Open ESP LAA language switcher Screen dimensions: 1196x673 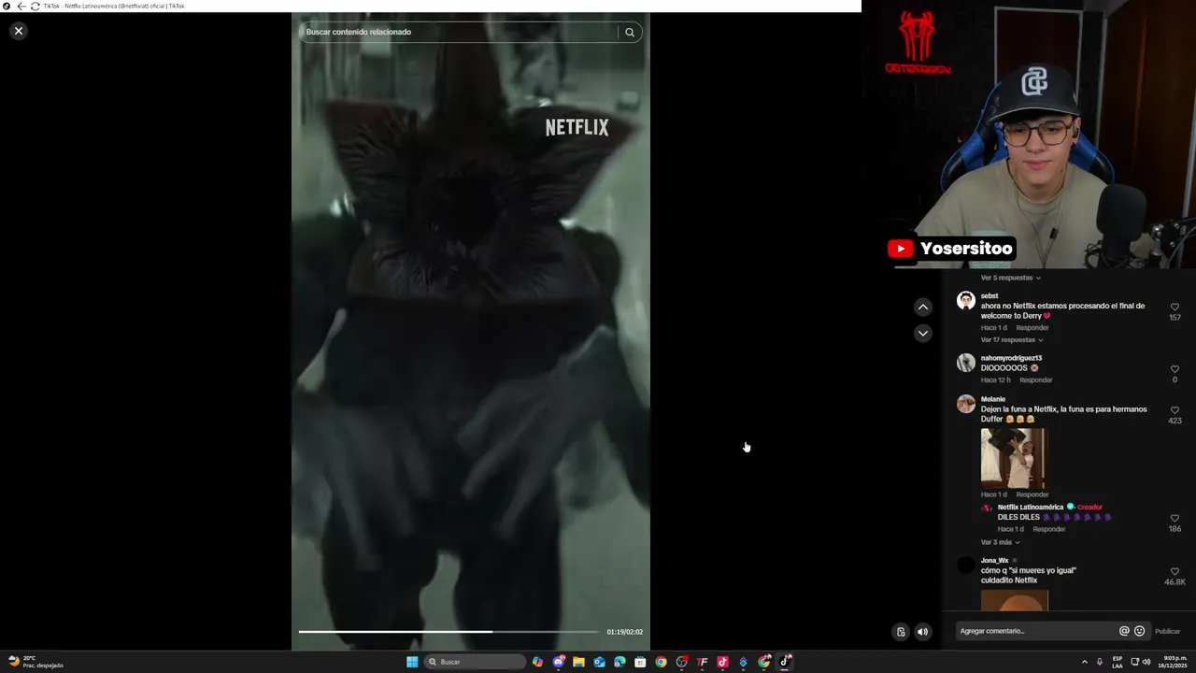point(1117,662)
